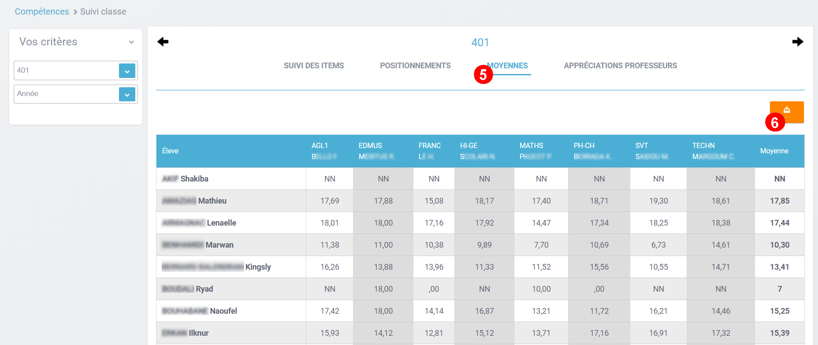Click student name Ilknur in the table
818x345 pixels.
(198, 333)
